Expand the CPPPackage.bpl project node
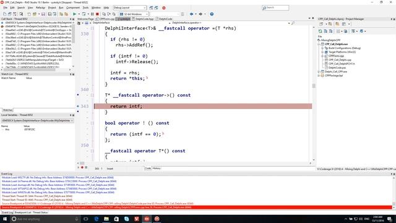The height and width of the screenshot is (223, 396). tap(319, 76)
